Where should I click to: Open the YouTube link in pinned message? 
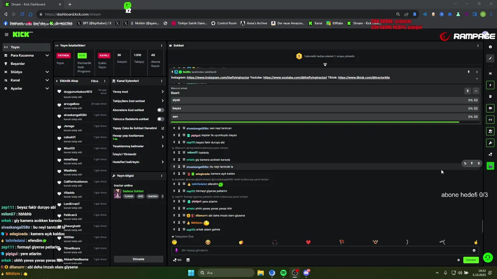[295, 77]
